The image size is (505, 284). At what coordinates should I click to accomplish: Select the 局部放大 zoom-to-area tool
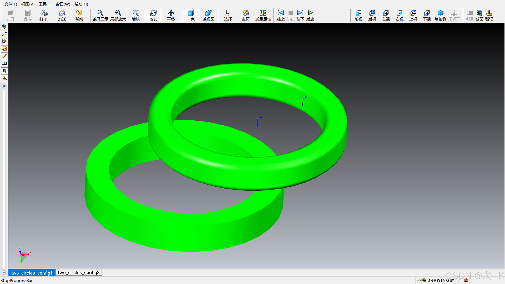click(x=118, y=15)
